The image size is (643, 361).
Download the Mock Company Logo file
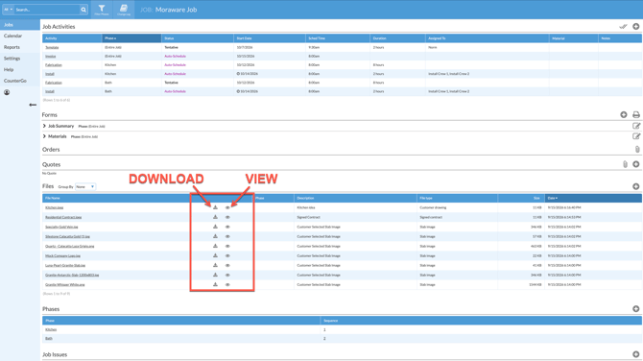point(215,255)
